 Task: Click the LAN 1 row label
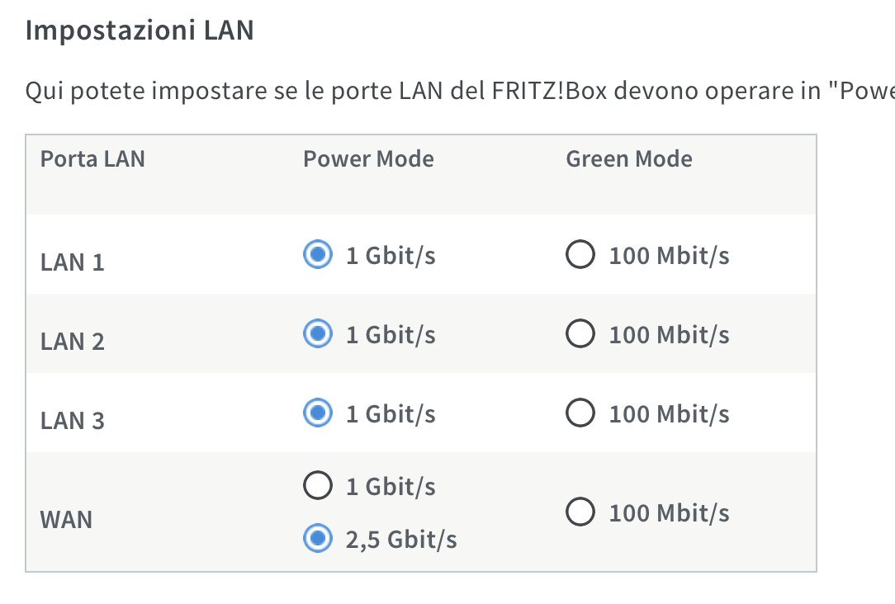tap(73, 262)
